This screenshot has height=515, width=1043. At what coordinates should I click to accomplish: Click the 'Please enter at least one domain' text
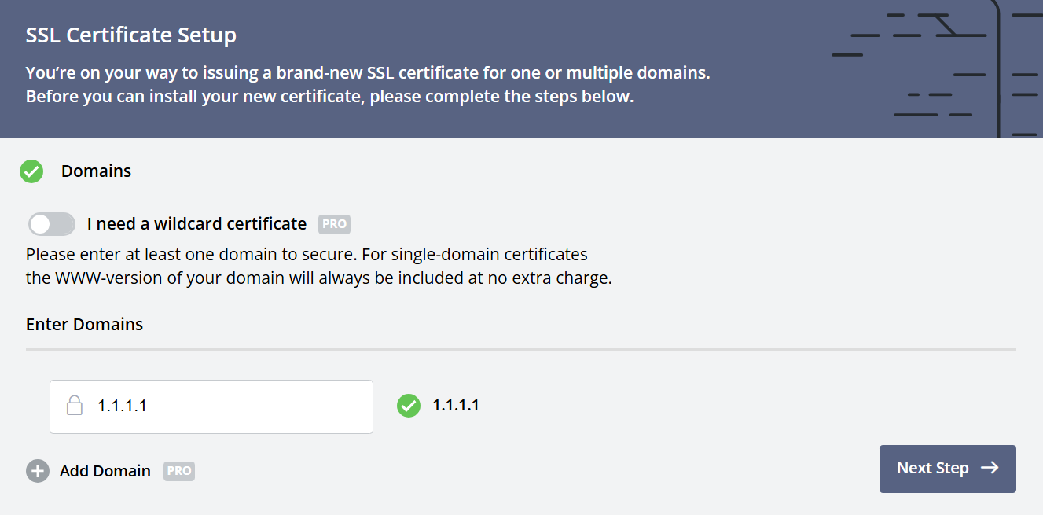pos(307,255)
